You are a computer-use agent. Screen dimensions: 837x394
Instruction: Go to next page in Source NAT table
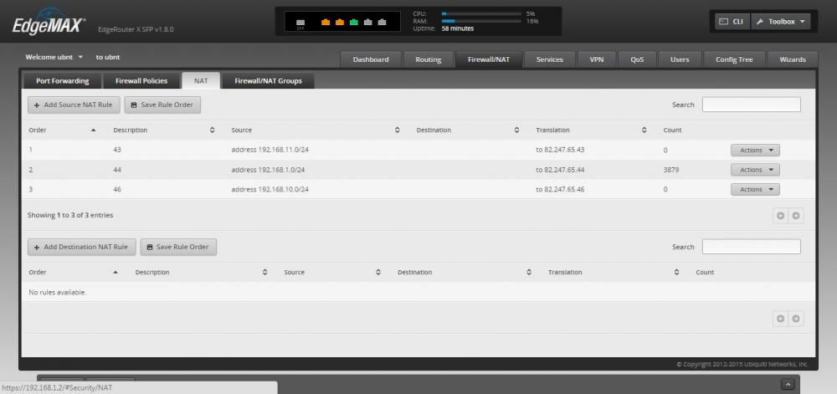click(796, 215)
